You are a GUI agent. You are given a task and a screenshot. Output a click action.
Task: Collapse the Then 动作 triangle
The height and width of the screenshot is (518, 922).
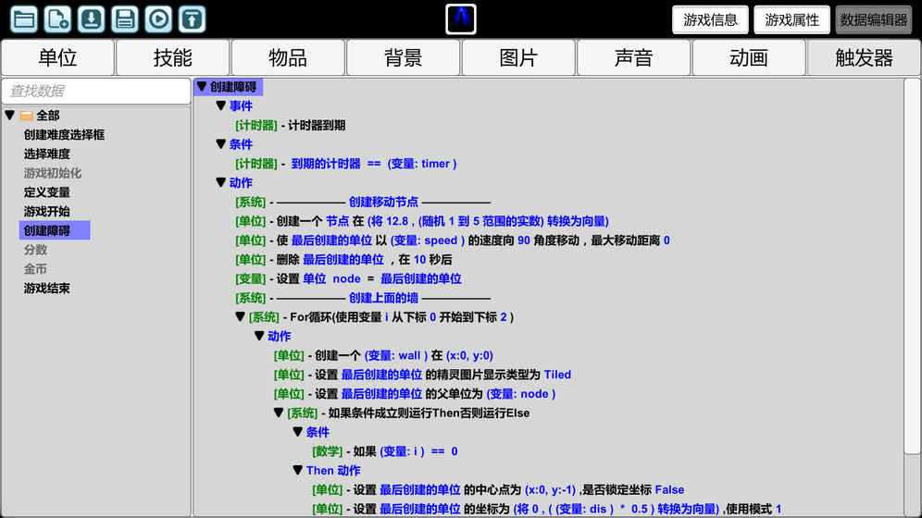tap(297, 470)
